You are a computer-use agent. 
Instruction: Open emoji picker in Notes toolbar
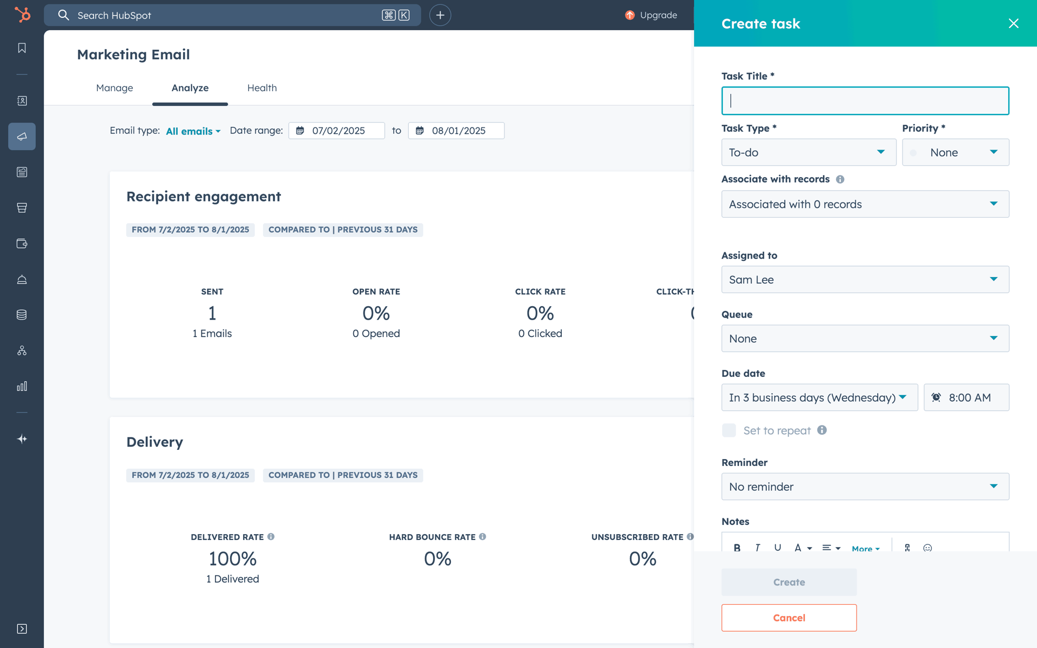tap(928, 548)
